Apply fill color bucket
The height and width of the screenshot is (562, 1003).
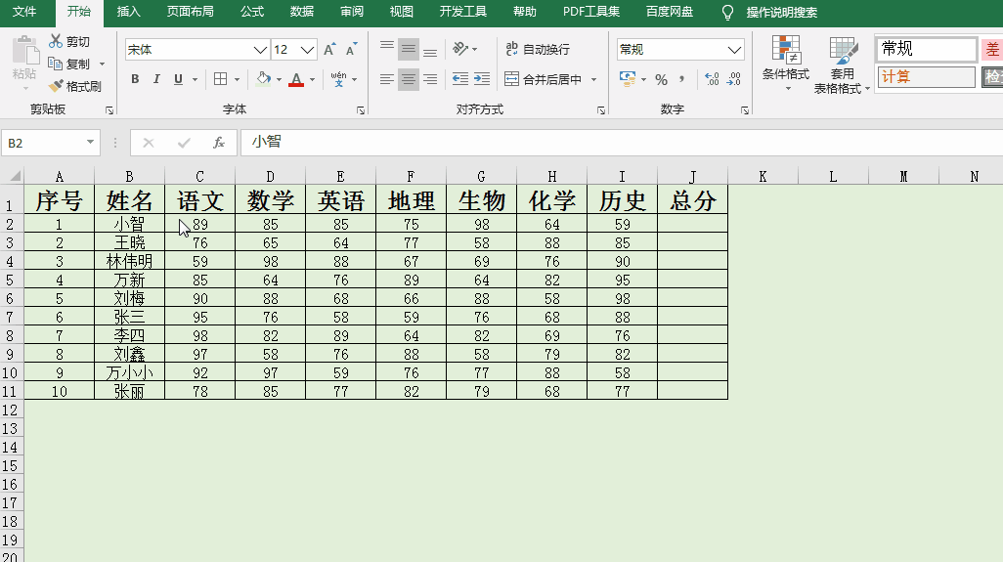coord(264,79)
